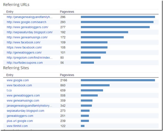Click Entry header in Referring Sites table
This screenshot has width=163, height=131.
tap(10, 75)
